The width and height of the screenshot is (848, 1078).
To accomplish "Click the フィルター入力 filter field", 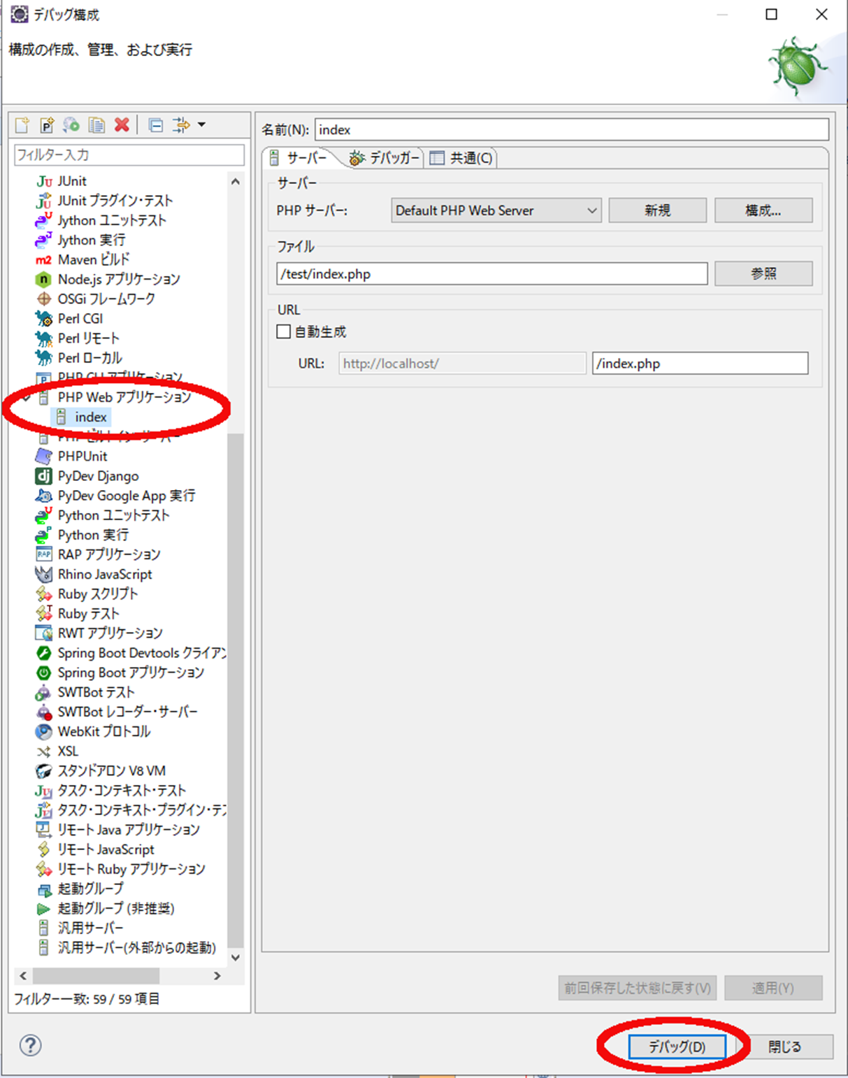I will [x=129, y=154].
